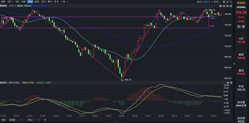The width and height of the screenshot is (249, 123).
Task: Zoom out chart with minus icon
Action: [220, 6]
